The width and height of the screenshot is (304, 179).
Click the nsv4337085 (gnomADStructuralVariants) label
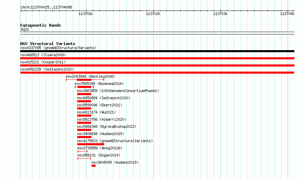58,48
